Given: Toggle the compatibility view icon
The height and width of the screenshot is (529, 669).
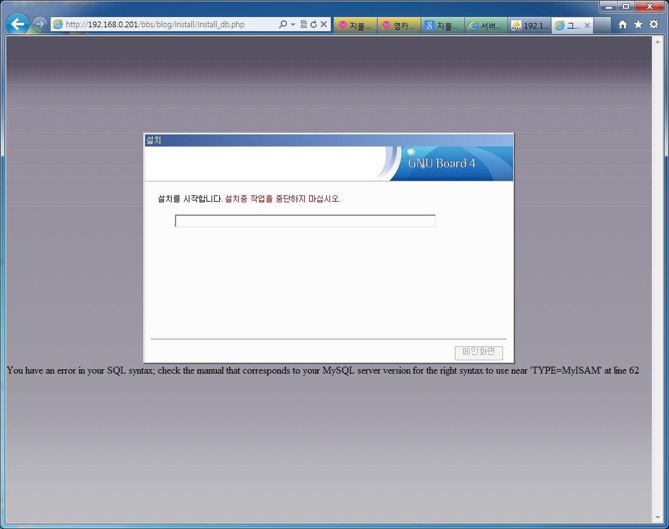Looking at the screenshot, I should (303, 24).
